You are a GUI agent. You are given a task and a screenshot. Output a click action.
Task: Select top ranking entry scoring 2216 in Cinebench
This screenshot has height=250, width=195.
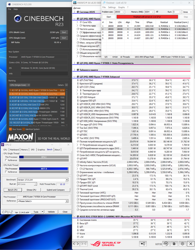(37, 90)
